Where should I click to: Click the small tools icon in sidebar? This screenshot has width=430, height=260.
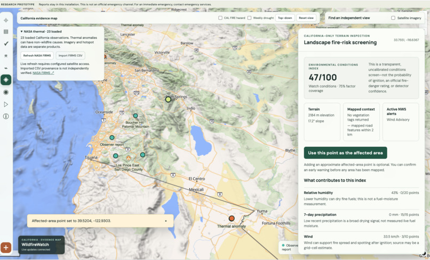pos(6,56)
